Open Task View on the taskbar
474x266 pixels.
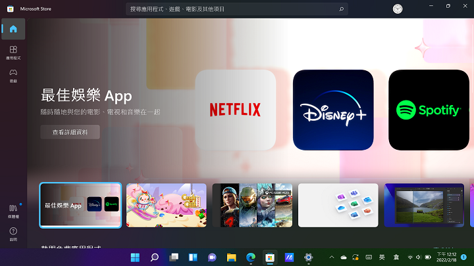tap(174, 257)
